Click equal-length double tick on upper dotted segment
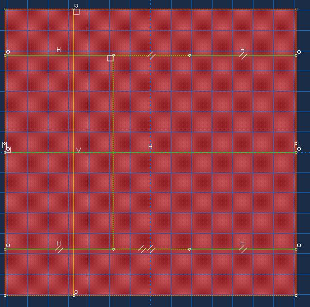This screenshot has width=310, height=307. (x=152, y=56)
